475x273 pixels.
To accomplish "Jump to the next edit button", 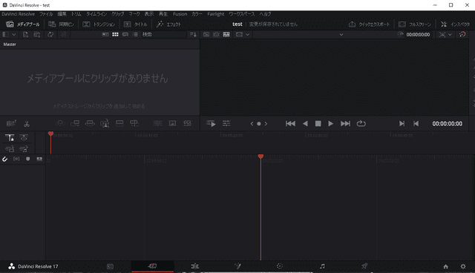I will tap(345, 123).
